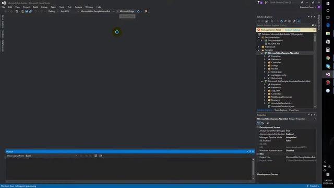
Task: Open the Debug menu
Action: pos(44,7)
